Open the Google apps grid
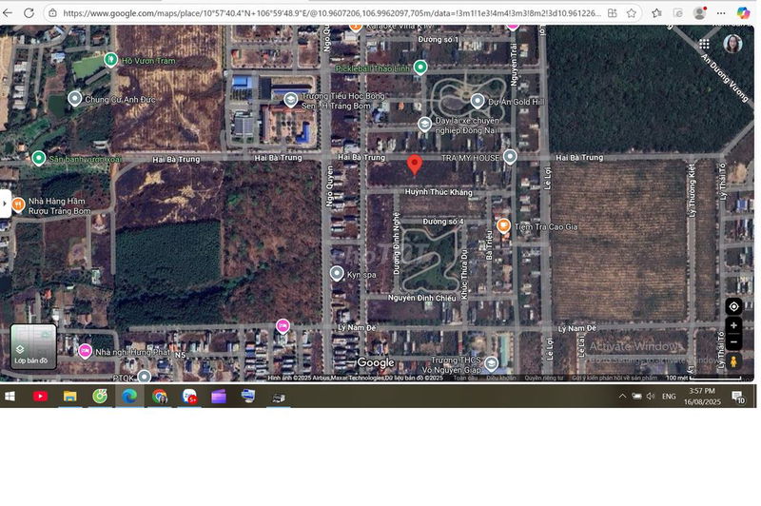 tap(704, 44)
